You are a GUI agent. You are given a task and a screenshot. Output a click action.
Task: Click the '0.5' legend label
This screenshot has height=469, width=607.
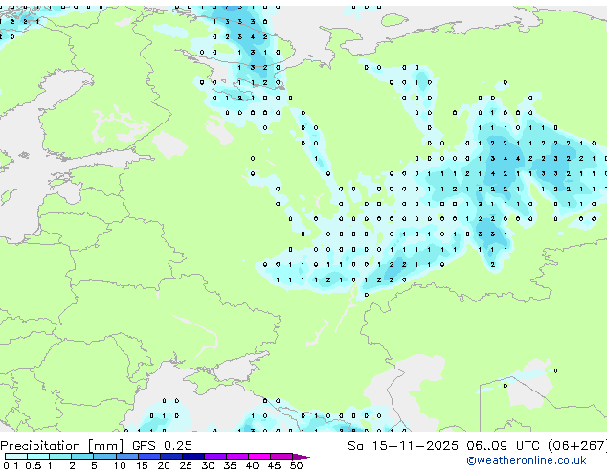[33, 465]
